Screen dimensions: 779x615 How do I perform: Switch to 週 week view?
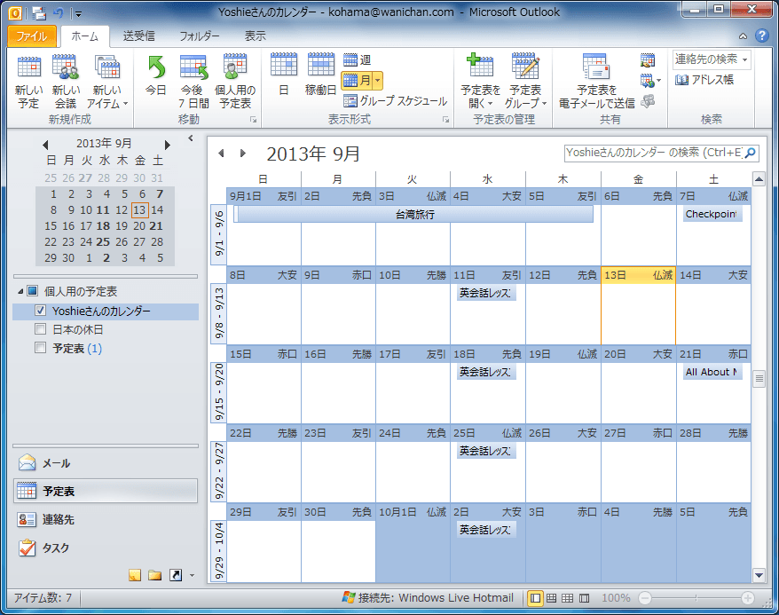358,60
